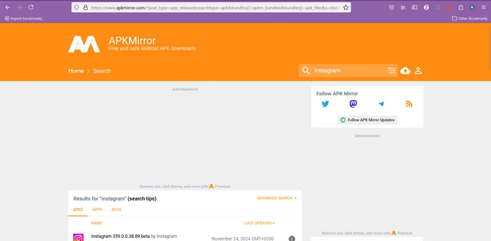The image size is (491, 241).
Task: Click Follow APK Mirror Updates button
Action: [367, 120]
